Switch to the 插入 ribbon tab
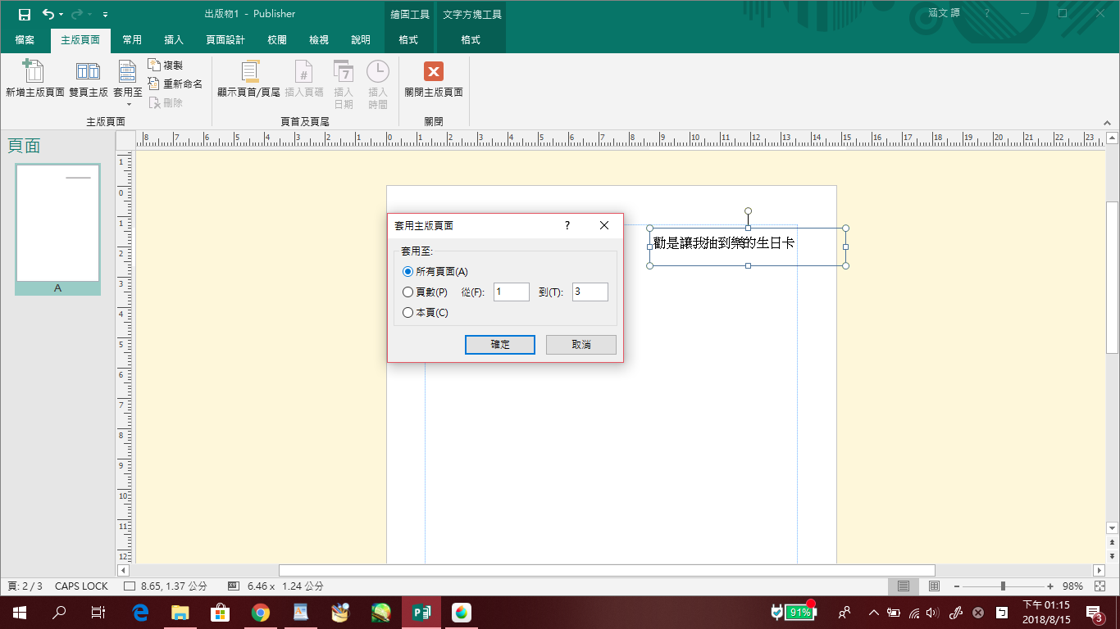 (x=174, y=40)
